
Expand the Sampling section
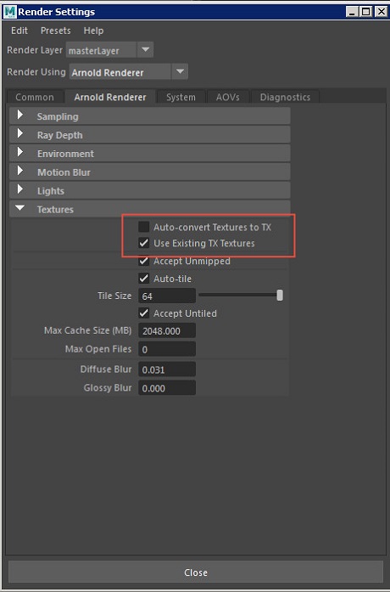click(149, 116)
